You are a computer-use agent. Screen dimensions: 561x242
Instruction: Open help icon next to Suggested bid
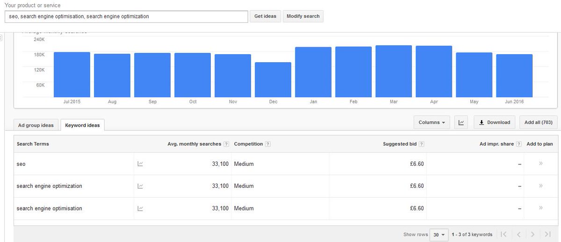point(421,144)
